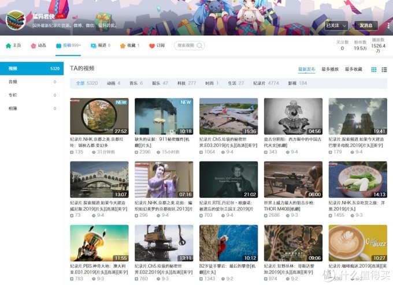Image resolution: width=393 pixels, height=285 pixels.
Task: Filter by 全部 5320 category
Action: [x=87, y=83]
